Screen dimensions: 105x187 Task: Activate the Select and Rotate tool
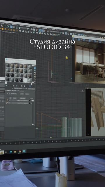click(x=14, y=27)
